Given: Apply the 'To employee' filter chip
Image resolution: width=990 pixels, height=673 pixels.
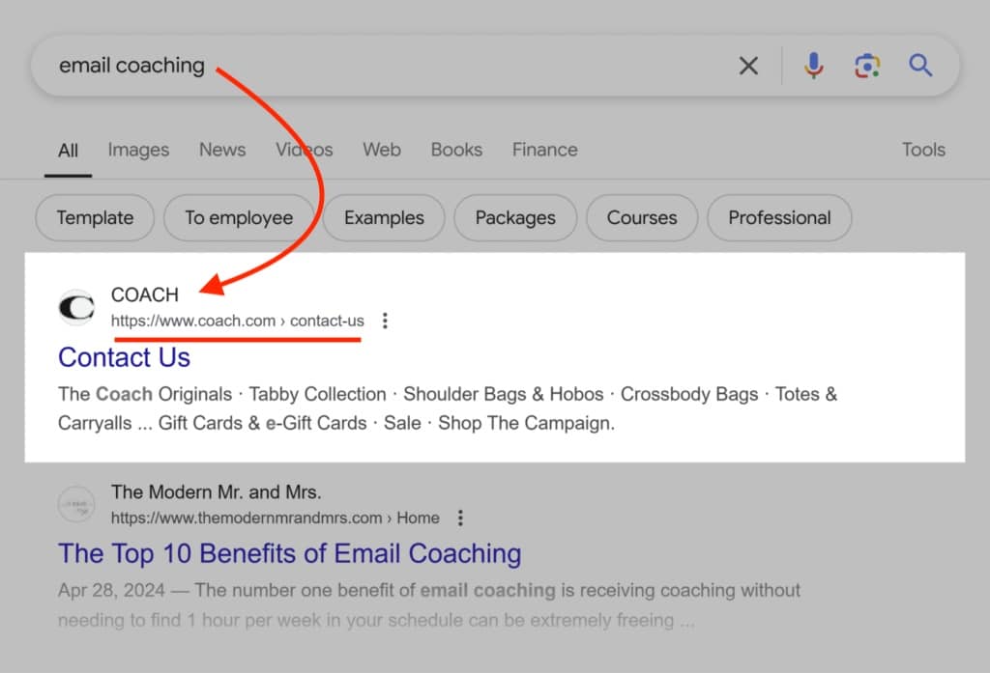Looking at the screenshot, I should [x=239, y=217].
